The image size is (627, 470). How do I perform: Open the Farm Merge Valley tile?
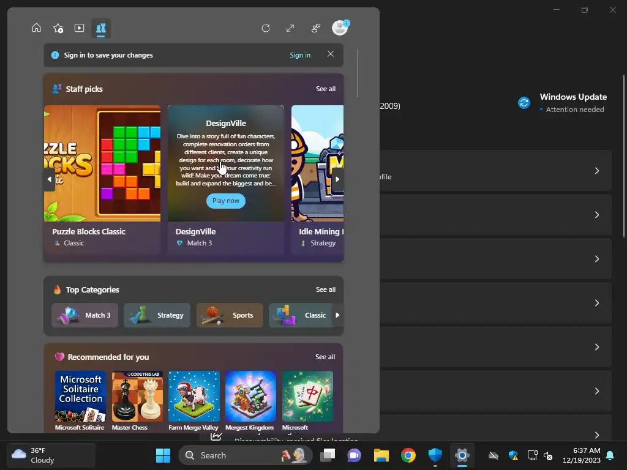tap(194, 397)
